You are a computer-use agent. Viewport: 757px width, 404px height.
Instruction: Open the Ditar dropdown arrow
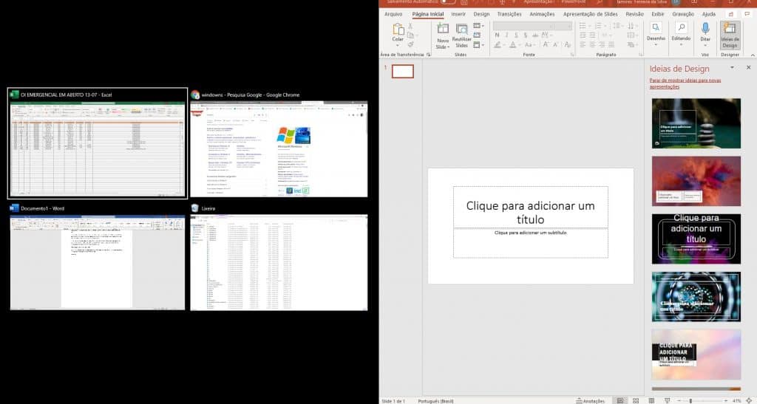(705, 45)
